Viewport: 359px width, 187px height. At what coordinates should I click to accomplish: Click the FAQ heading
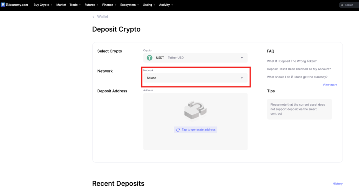pos(271,51)
